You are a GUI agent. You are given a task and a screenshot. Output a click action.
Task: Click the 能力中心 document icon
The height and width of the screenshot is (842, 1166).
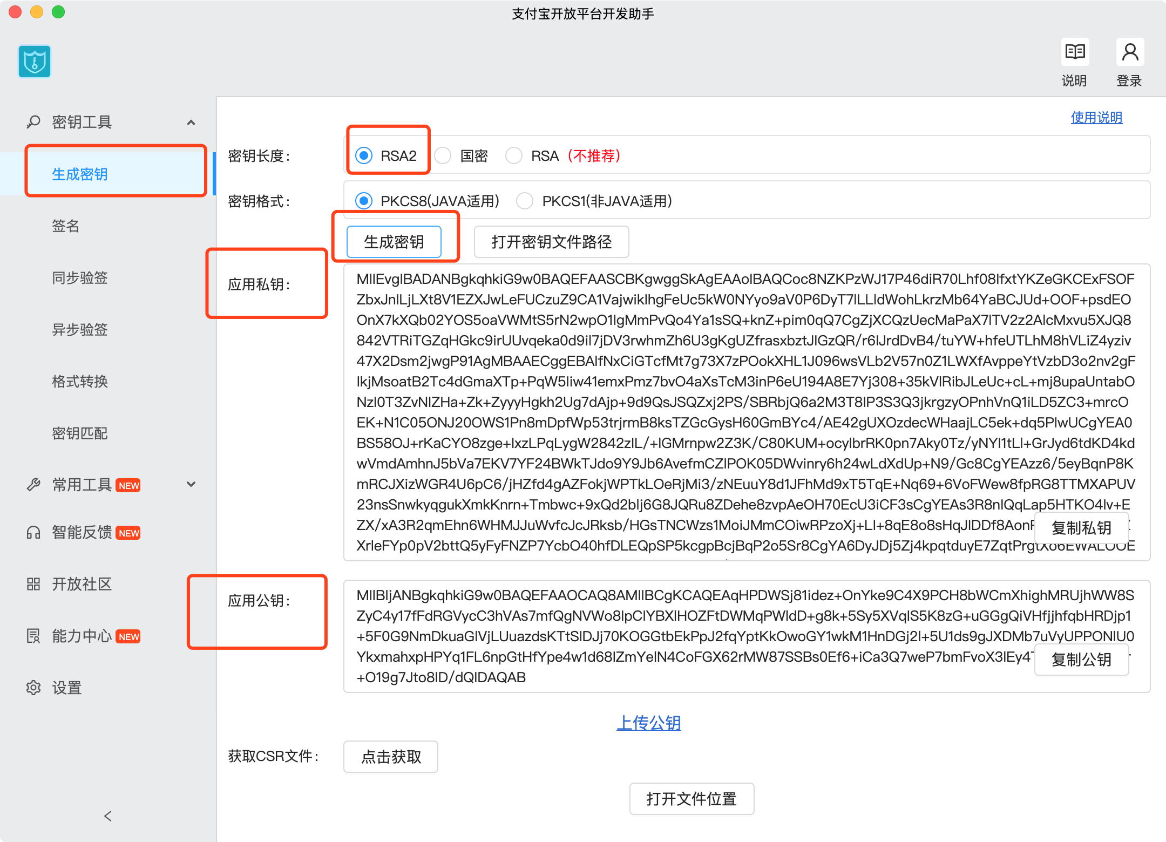click(33, 636)
